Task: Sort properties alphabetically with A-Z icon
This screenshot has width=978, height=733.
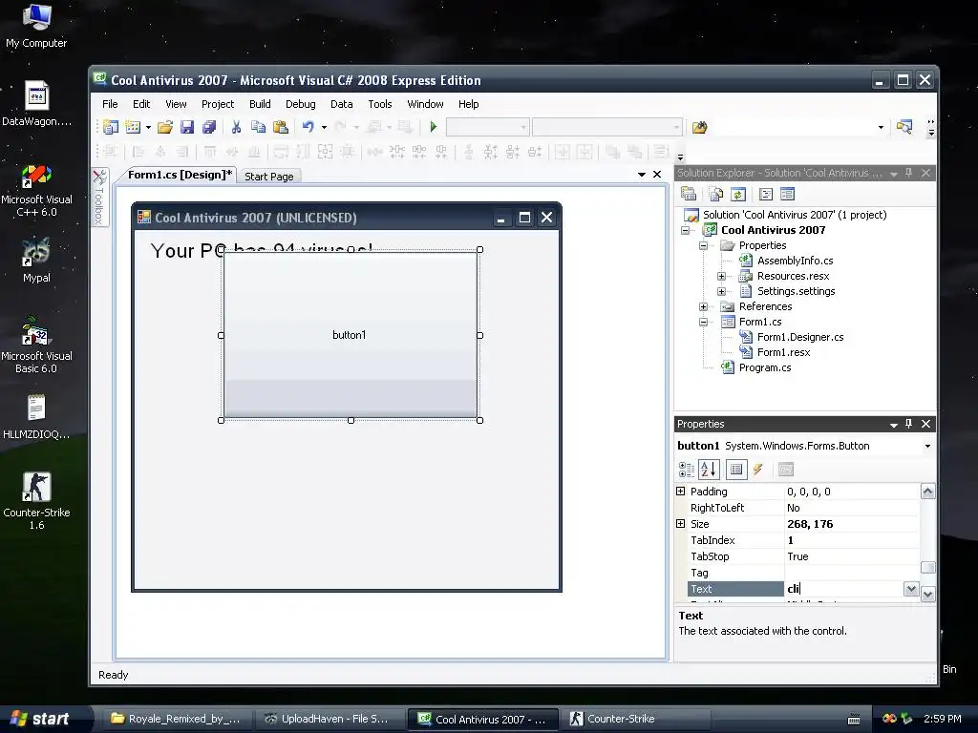Action: coord(709,470)
